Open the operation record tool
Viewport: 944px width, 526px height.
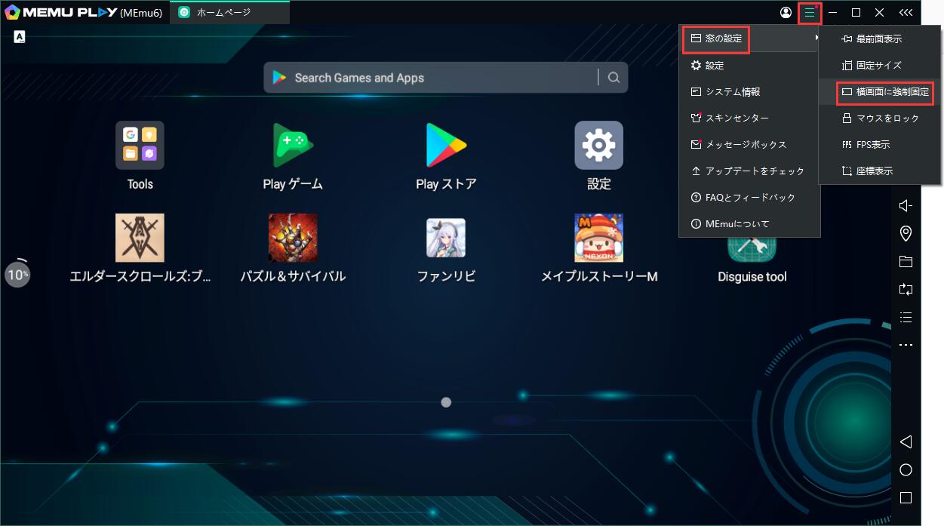click(x=906, y=317)
